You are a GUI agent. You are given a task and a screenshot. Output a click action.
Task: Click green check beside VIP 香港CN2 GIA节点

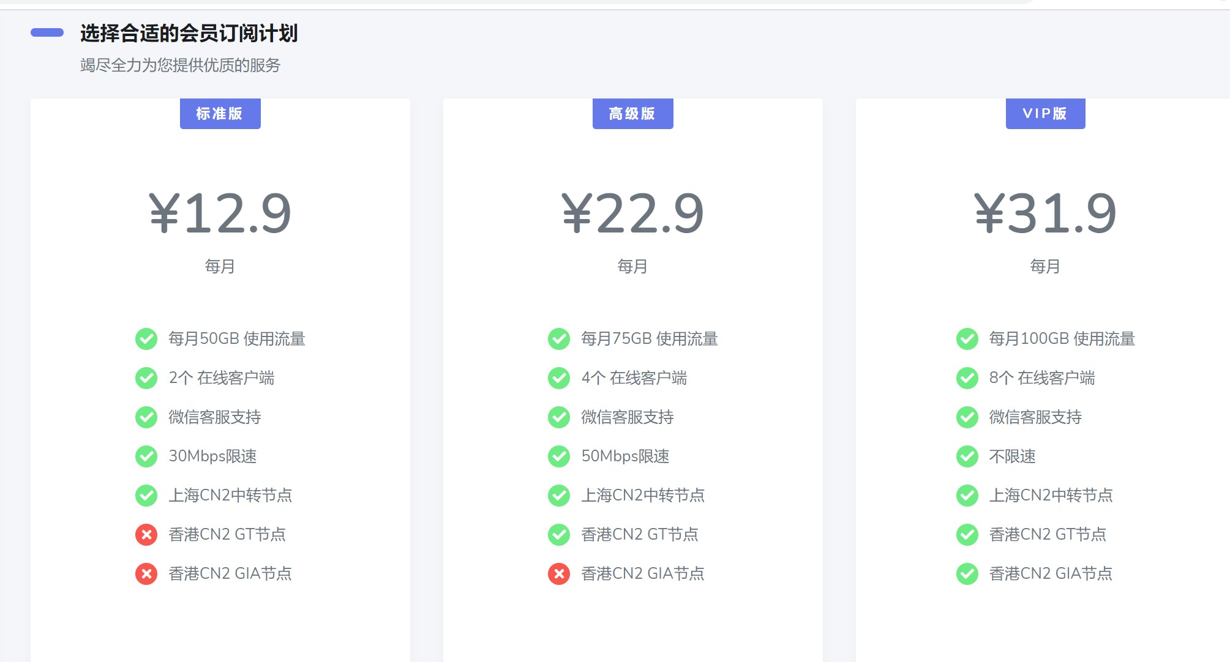tap(967, 574)
